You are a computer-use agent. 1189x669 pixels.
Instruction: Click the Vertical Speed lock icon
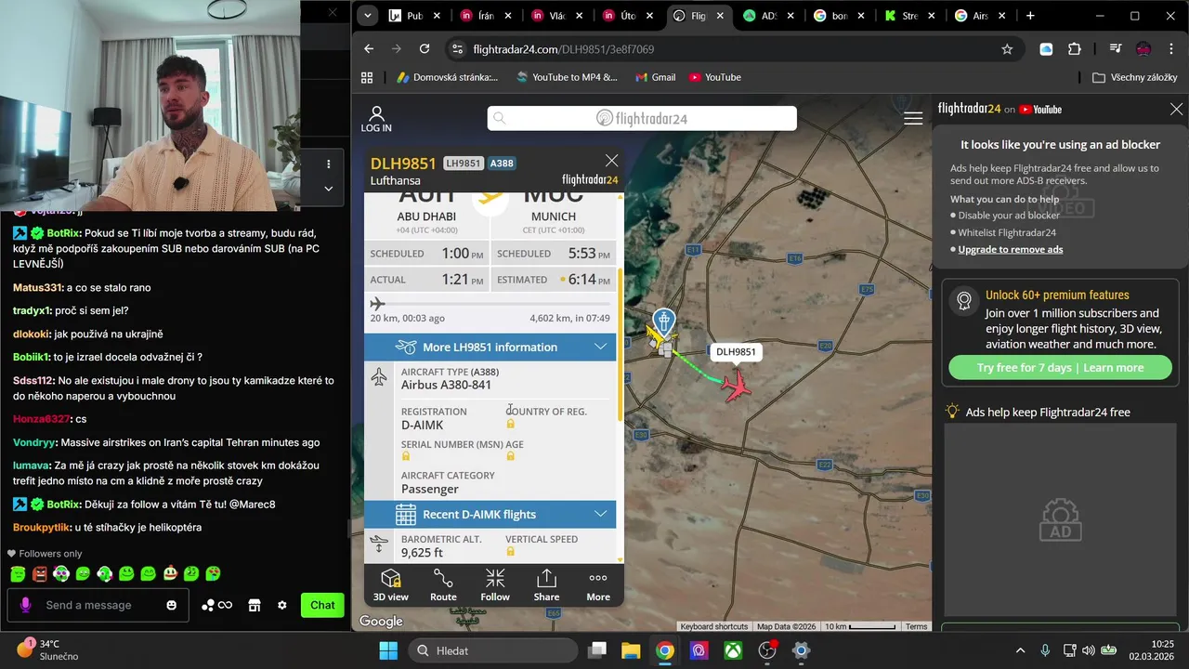coord(510,552)
